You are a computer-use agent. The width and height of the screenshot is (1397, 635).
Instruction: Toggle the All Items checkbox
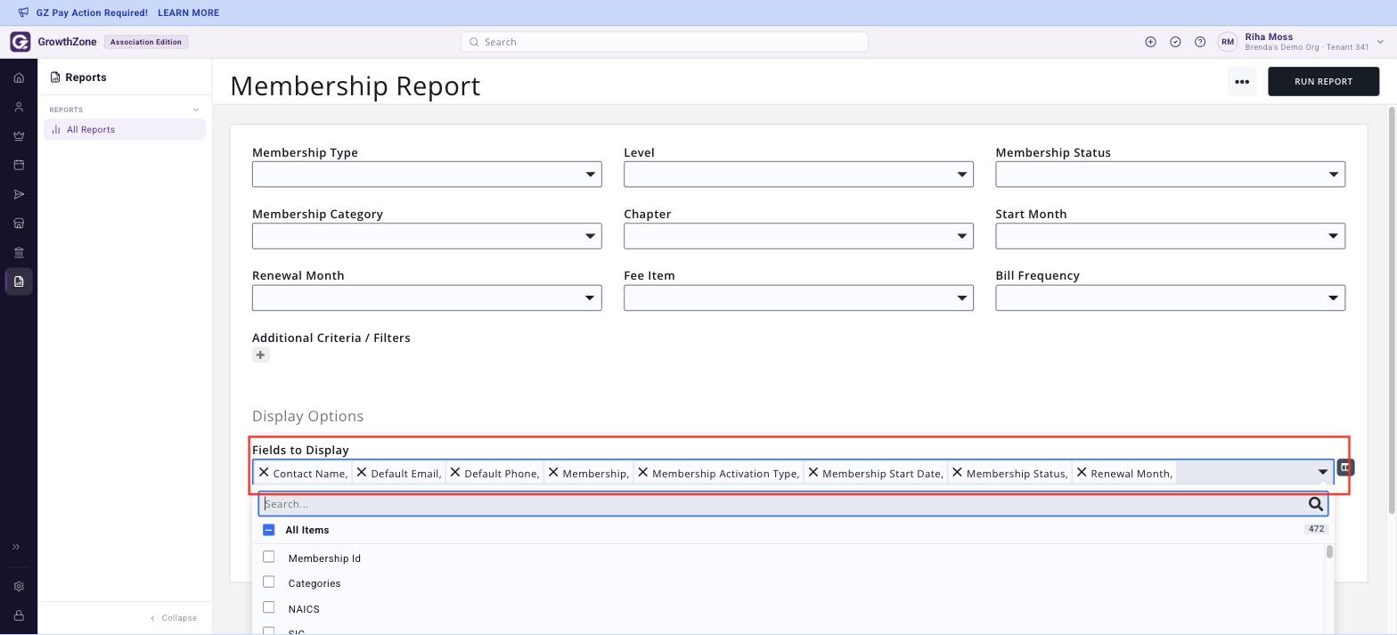(x=268, y=529)
